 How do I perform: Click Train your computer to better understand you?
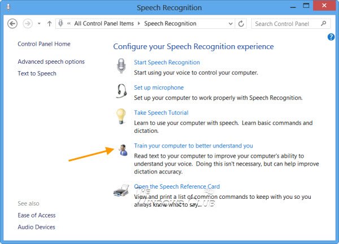(x=193, y=146)
